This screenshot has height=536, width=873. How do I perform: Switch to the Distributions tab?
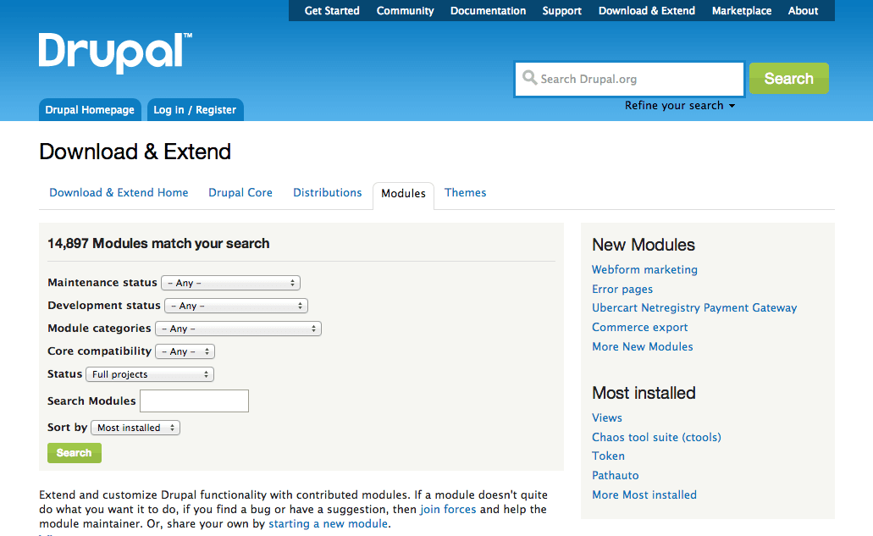tap(328, 192)
